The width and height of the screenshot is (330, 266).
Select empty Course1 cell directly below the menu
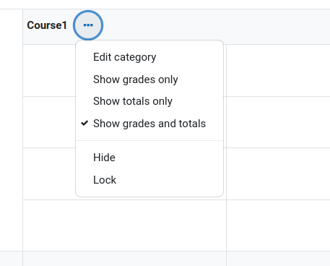pyautogui.click(x=124, y=226)
